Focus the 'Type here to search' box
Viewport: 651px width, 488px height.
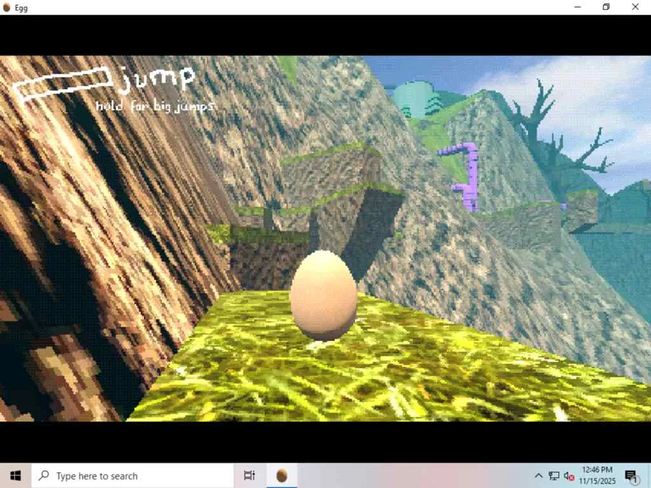pyautogui.click(x=132, y=475)
